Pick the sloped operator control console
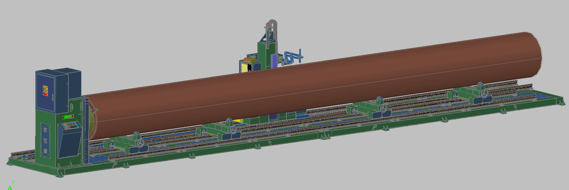This screenshot has width=569, height=190. pyautogui.click(x=69, y=139)
